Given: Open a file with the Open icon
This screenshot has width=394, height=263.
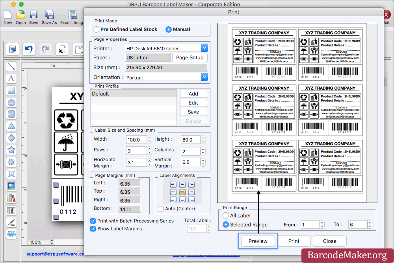Looking at the screenshot, I should [20, 17].
